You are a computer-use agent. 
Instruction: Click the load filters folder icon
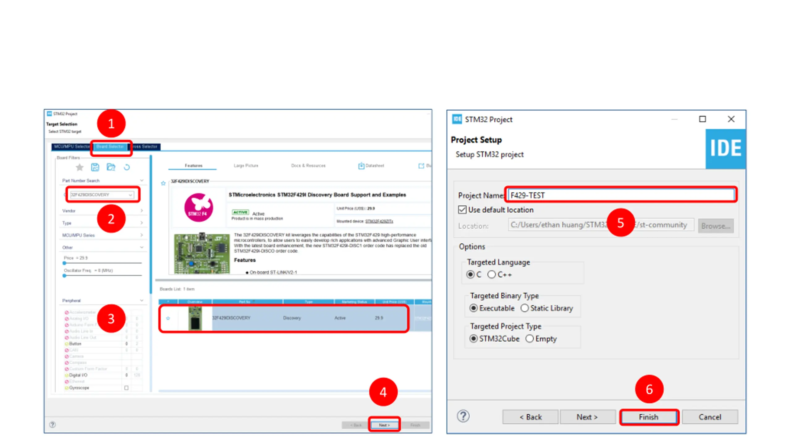[111, 167]
